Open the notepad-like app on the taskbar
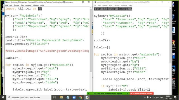179x100 pixels. coord(68,97)
